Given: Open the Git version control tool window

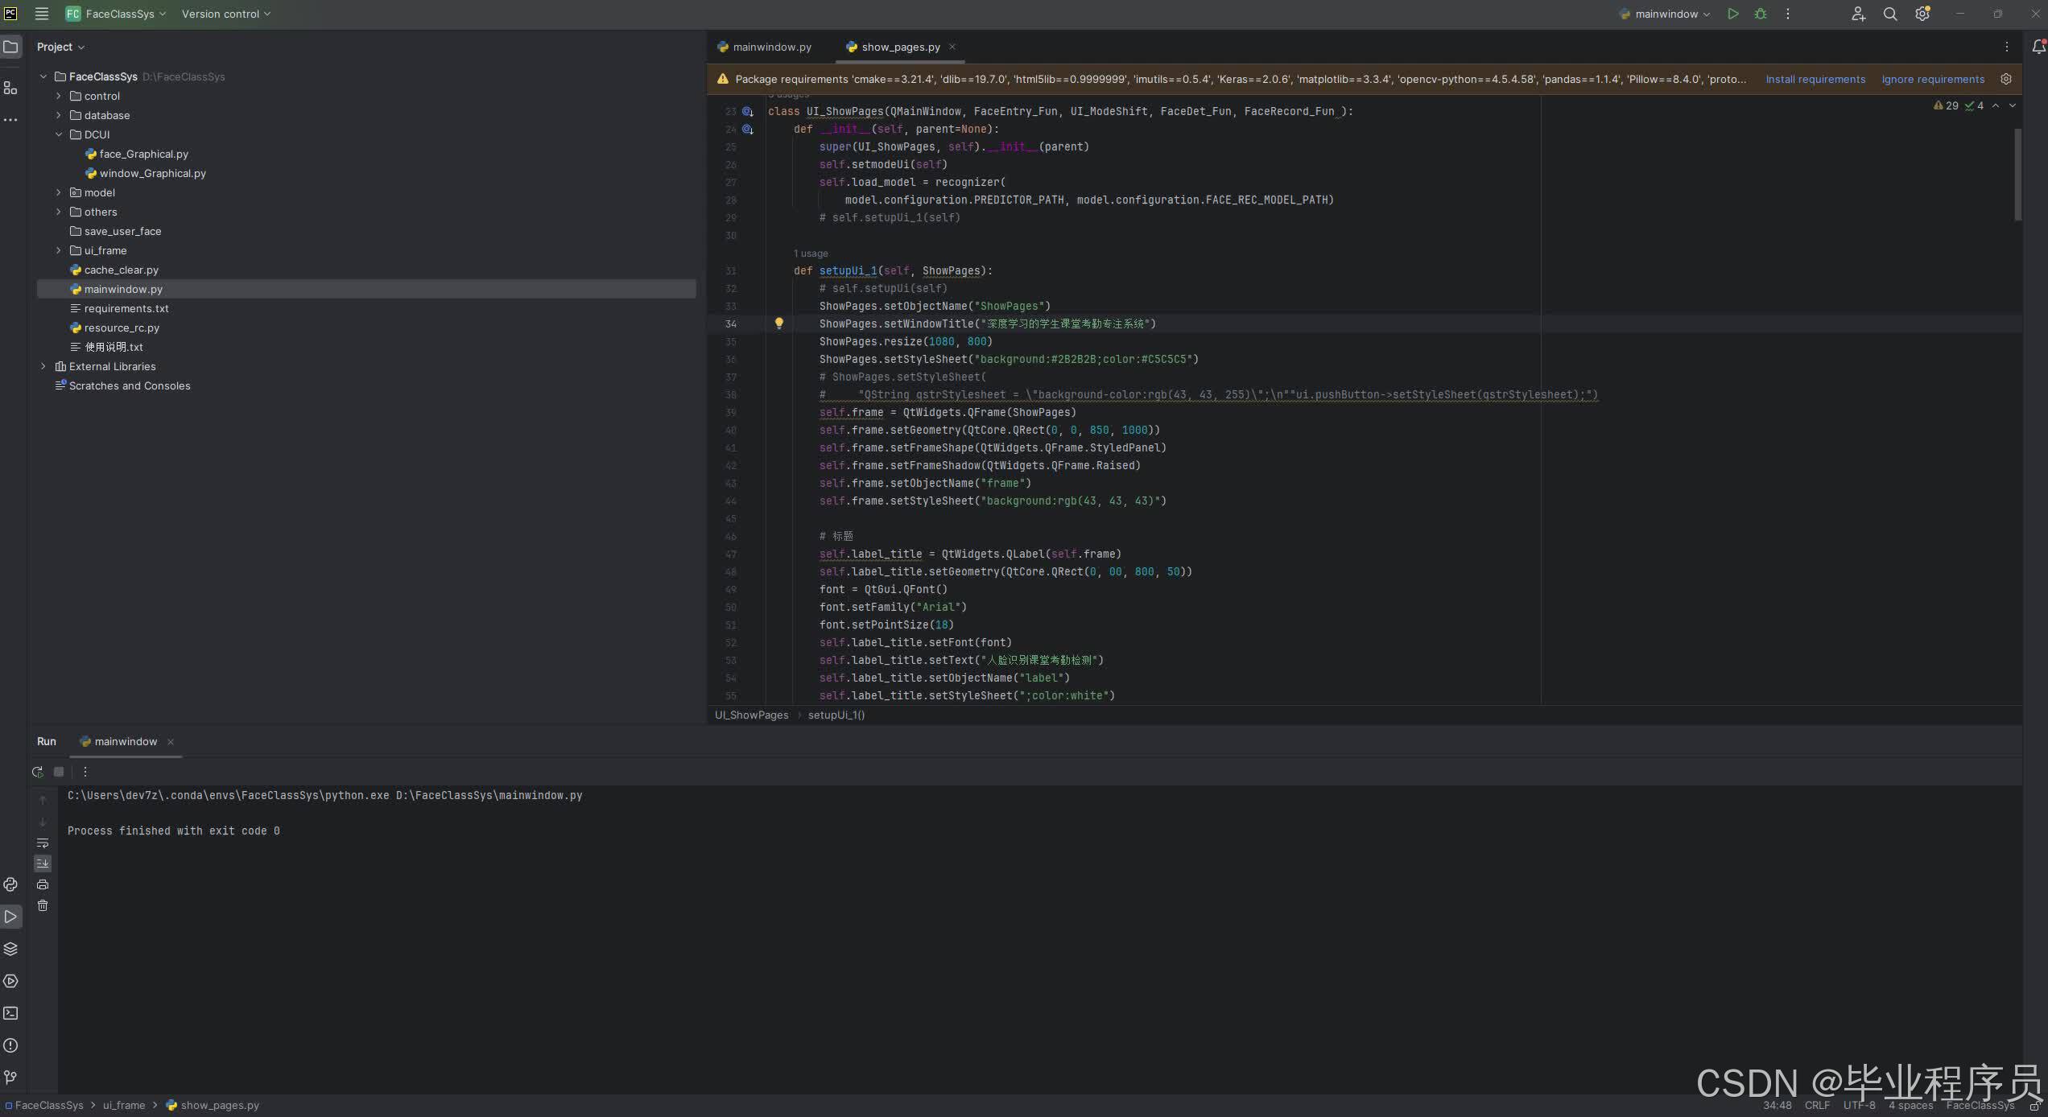Looking at the screenshot, I should pos(10,1077).
